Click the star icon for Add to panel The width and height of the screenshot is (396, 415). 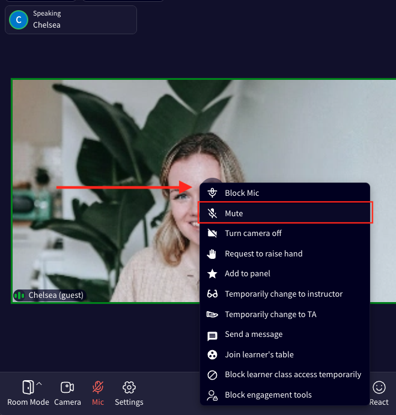click(x=212, y=274)
